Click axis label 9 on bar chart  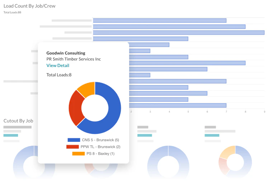[x=264, y=112]
